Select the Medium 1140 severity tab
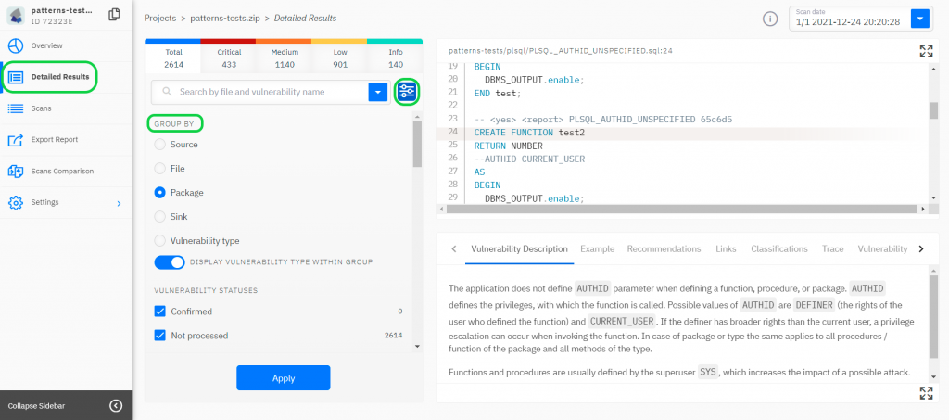This screenshot has height=420, width=949. [285, 58]
